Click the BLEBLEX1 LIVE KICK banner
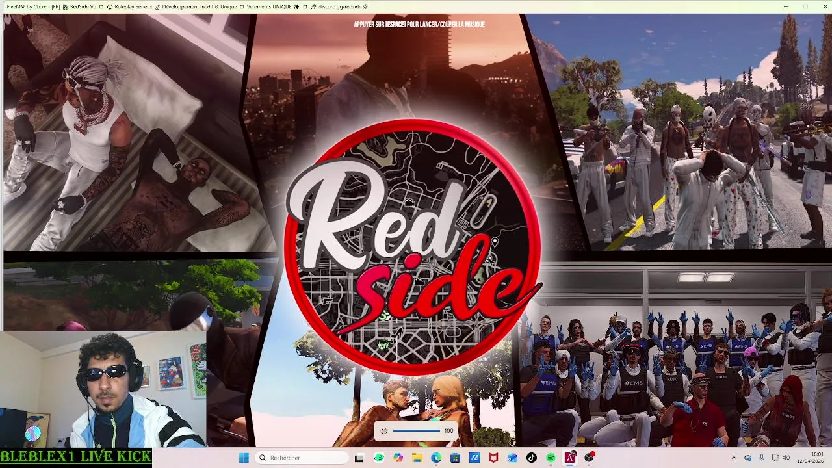 click(76, 457)
